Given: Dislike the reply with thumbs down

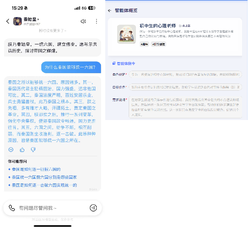Looking at the screenshot, I should tap(33, 149).
